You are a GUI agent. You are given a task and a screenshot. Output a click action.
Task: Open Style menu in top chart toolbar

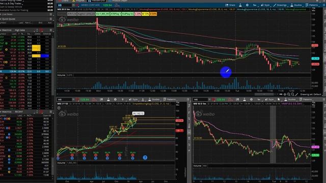coord(265,5)
